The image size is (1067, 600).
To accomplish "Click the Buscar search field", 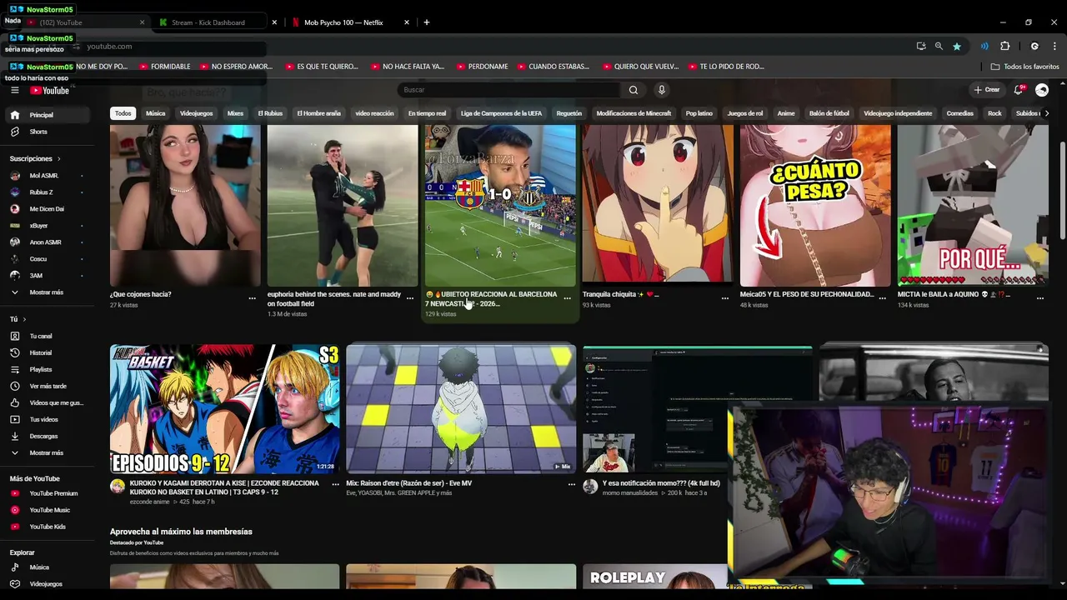I will [x=508, y=90].
